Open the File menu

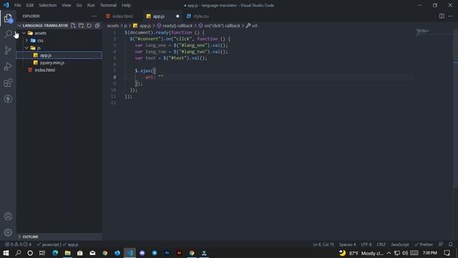point(17,5)
